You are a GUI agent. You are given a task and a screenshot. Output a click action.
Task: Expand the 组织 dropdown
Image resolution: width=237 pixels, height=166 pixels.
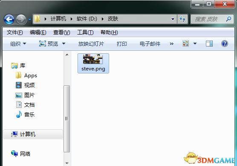pos(18,44)
